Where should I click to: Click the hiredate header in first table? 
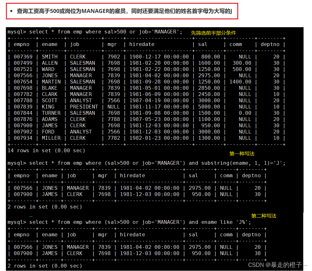click(142, 44)
